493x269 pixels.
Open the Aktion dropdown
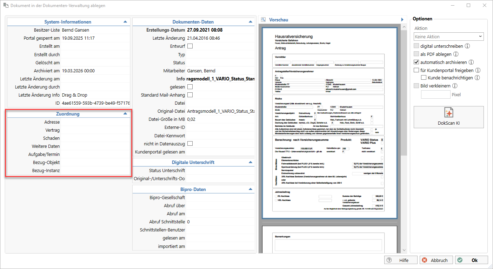coord(448,37)
